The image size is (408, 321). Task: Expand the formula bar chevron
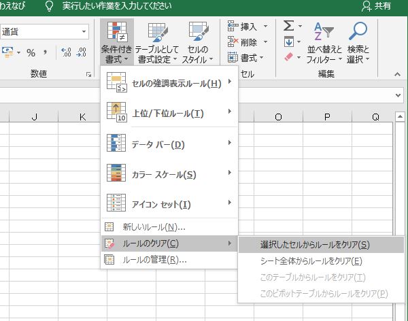click(398, 95)
